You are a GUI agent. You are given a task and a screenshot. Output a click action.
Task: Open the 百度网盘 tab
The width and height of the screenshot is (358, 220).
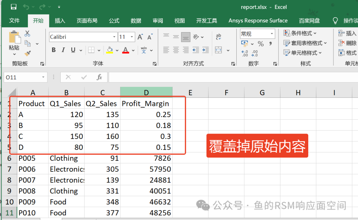[309, 21]
